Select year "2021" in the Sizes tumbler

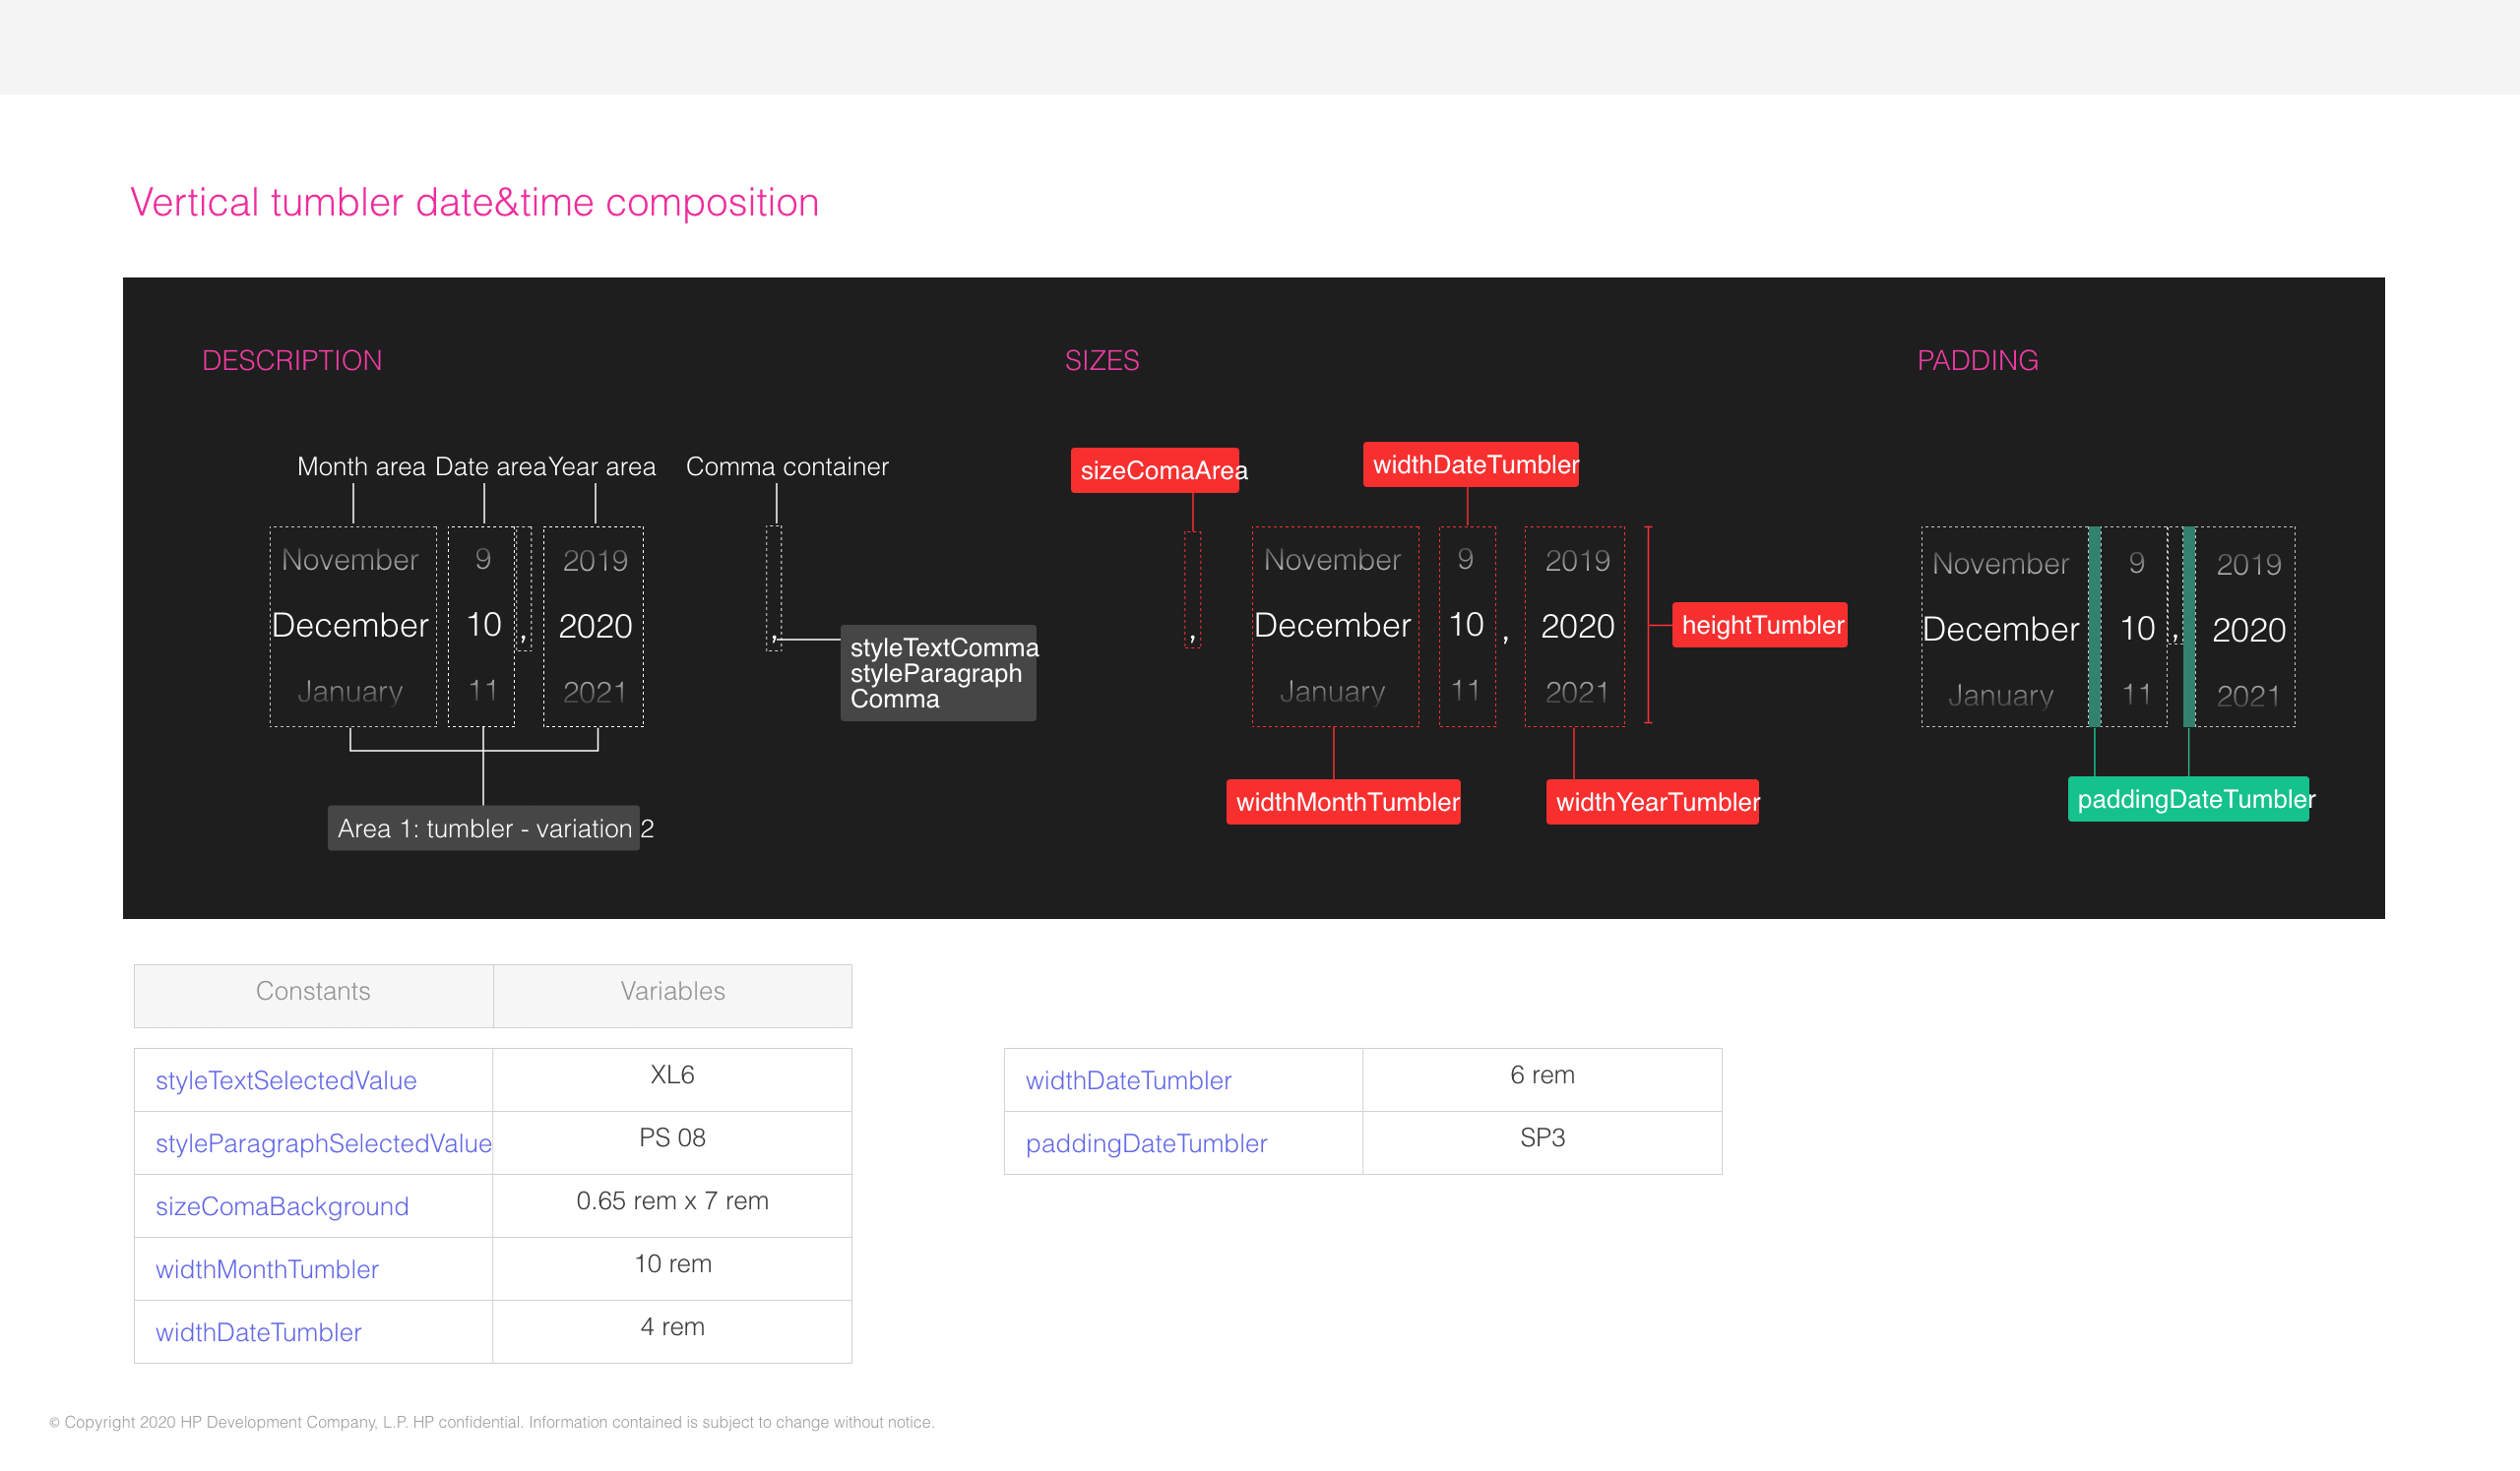pyautogui.click(x=1578, y=692)
